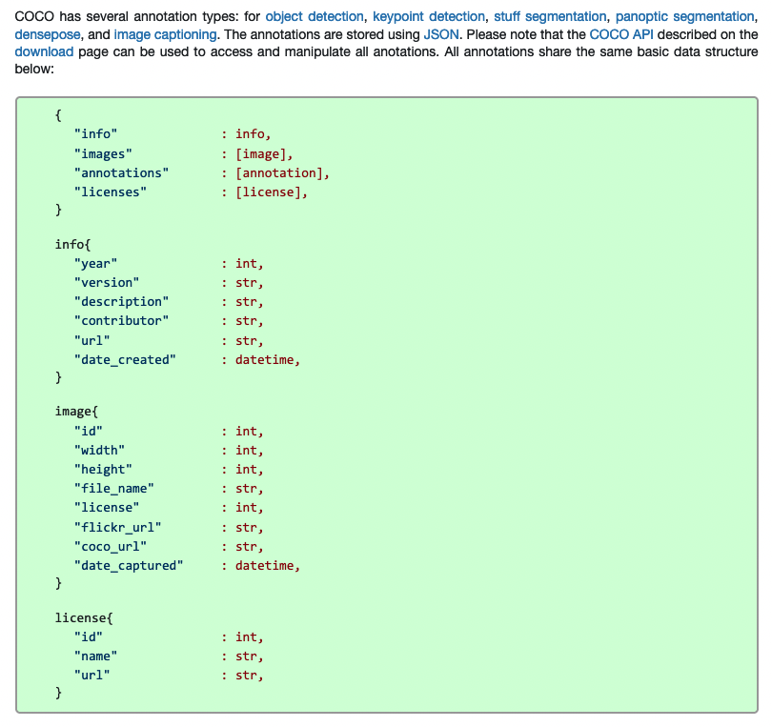Viewport: 772px width, 727px height.
Task: Click the [annotation] value text
Action: [278, 173]
